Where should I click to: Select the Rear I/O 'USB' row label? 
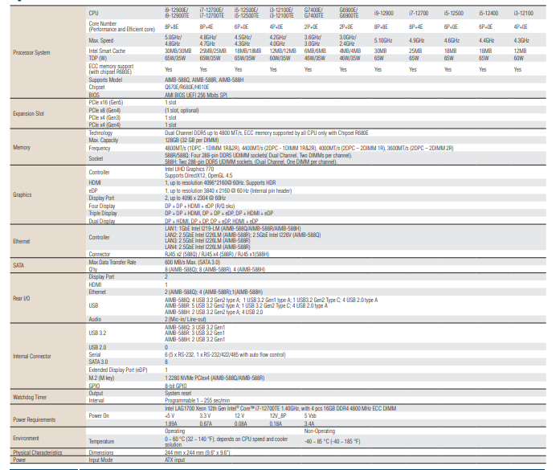point(93,306)
